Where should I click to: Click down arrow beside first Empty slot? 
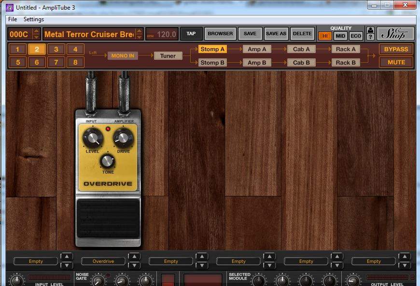coord(67,265)
